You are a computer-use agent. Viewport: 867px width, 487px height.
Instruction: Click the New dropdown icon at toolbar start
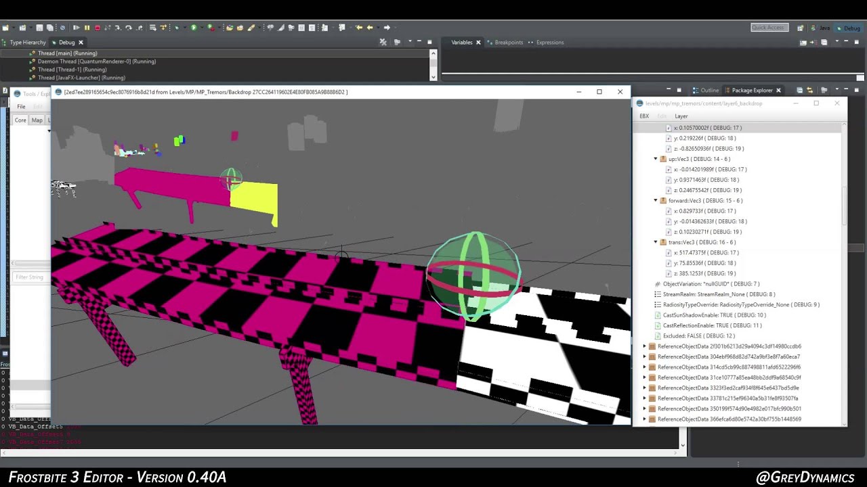point(5,28)
